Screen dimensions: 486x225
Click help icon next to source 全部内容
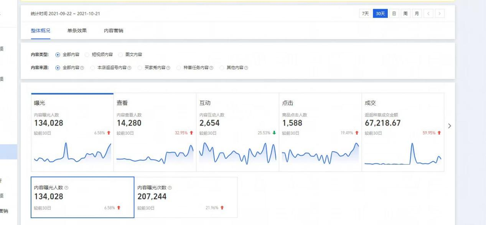[82, 68]
